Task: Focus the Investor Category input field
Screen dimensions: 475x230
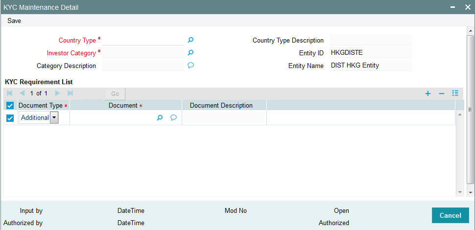Action: coord(143,53)
